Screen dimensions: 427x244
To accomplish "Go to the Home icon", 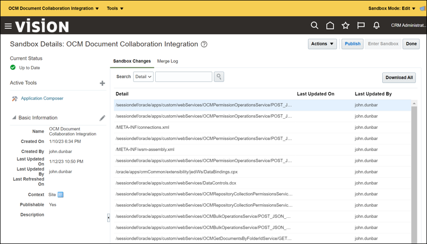I will (330, 26).
